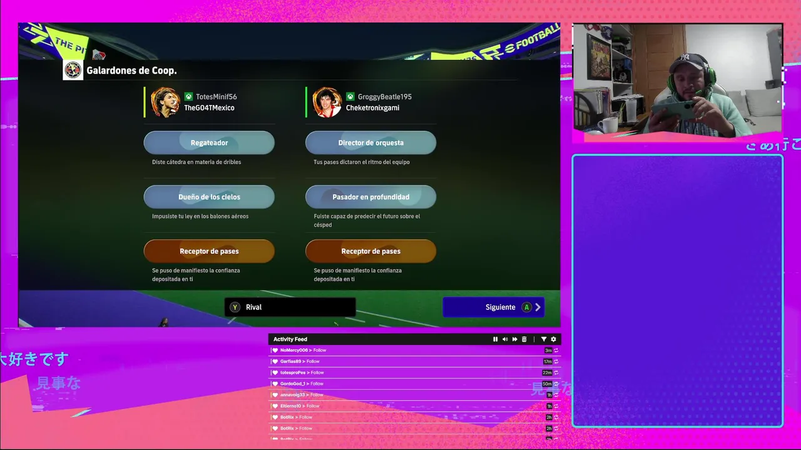Click 'Tus pases dictaron el ritmo' description

(x=362, y=162)
